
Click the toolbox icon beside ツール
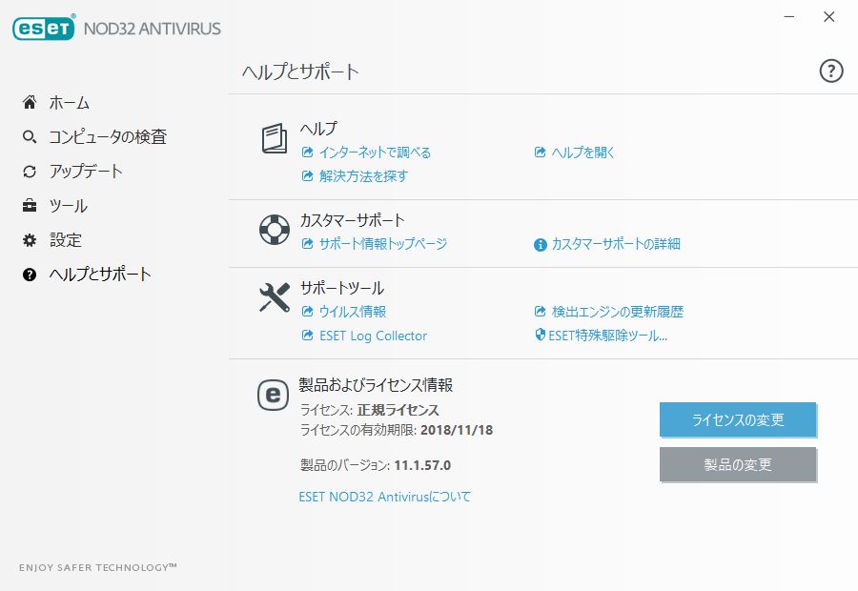30,206
